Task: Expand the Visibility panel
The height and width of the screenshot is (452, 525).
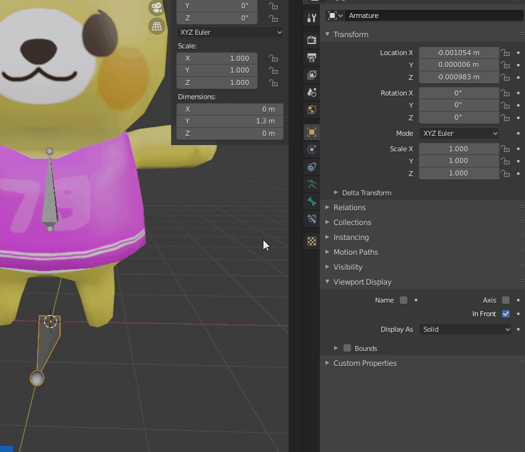Action: (327, 267)
